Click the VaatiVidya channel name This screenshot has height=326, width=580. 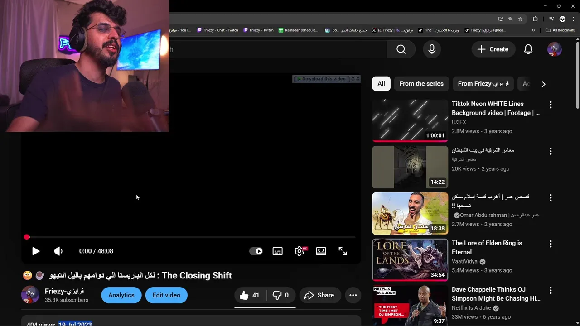pos(465,262)
